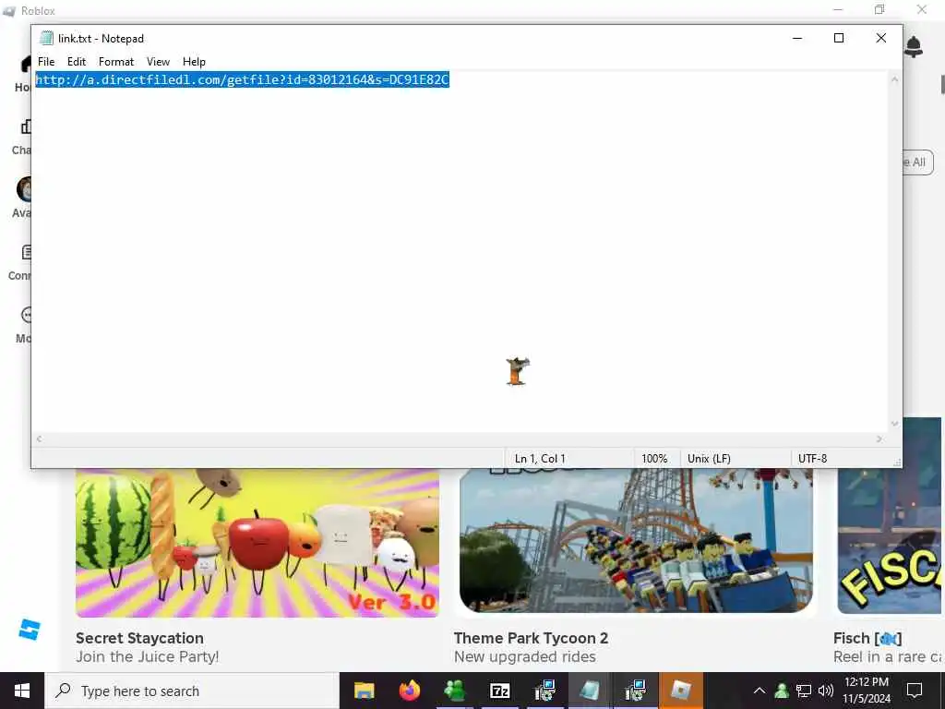Open the Secret Staycation game thumbnail

pyautogui.click(x=257, y=543)
